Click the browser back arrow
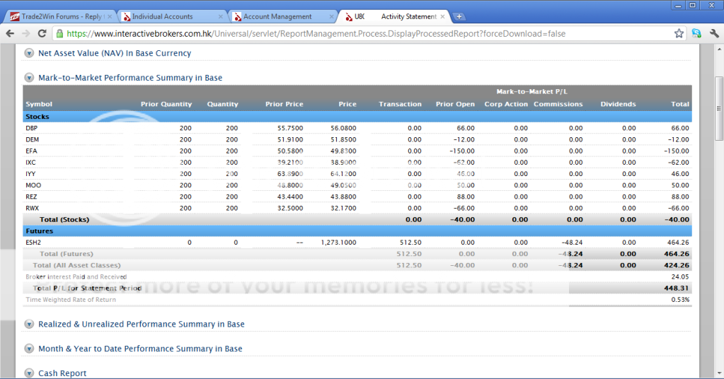The height and width of the screenshot is (379, 724). (11, 33)
